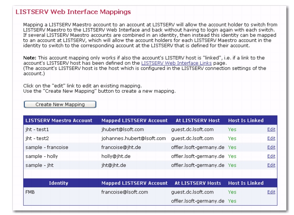The height and width of the screenshot is (215, 294).
Task: Click offler.lsoft-germany.de host in sample - jht row
Action: (x=198, y=165)
